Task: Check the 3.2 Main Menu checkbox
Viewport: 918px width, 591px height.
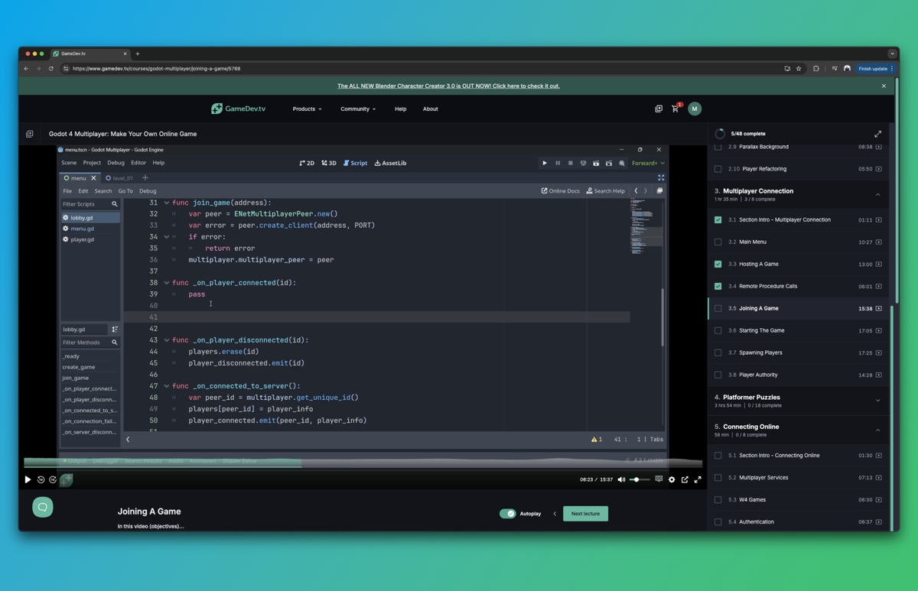Action: [x=718, y=242]
